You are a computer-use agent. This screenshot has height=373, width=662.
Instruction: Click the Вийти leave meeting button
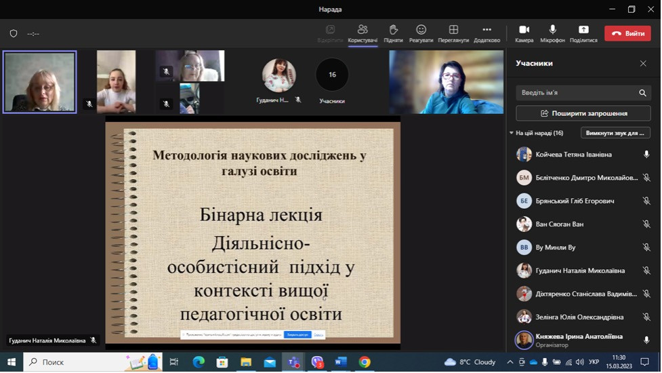(x=627, y=33)
